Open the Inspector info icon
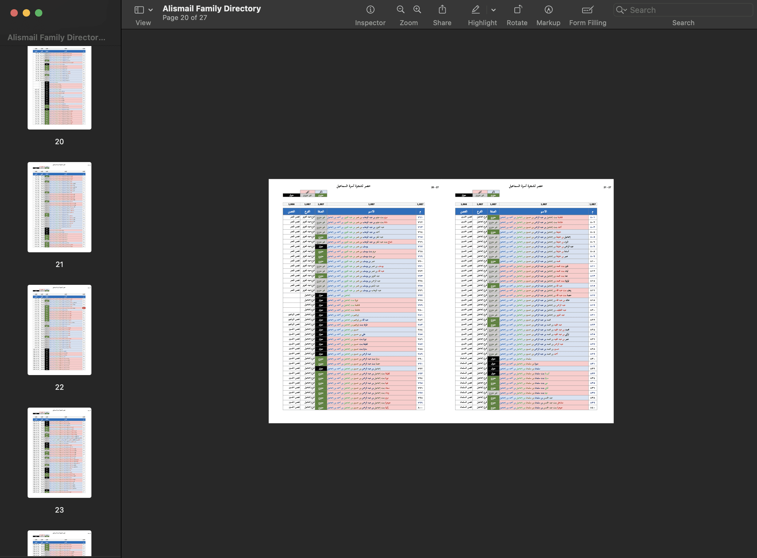Image resolution: width=757 pixels, height=558 pixels. point(370,10)
